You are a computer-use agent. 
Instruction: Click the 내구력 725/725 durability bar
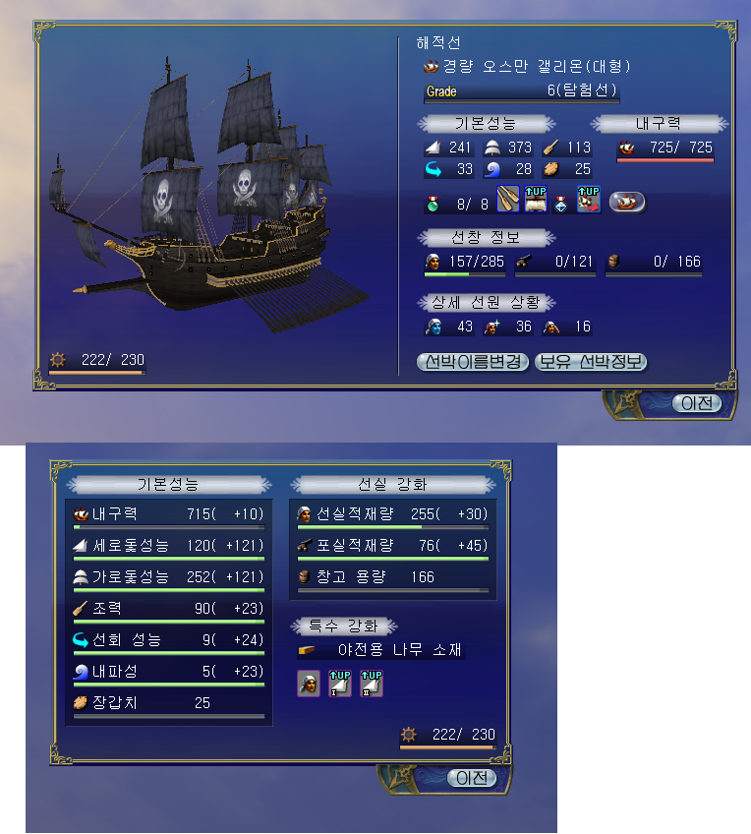pos(665,149)
